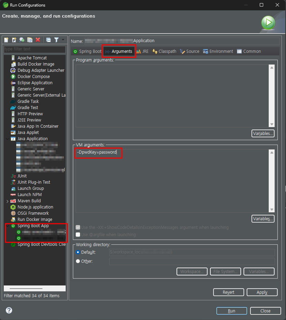Click the Apply button
This screenshot has height=320, width=286.
click(262, 292)
